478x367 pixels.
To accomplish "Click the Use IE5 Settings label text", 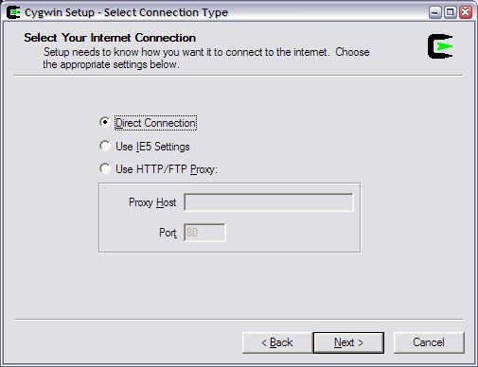I will pos(152,147).
